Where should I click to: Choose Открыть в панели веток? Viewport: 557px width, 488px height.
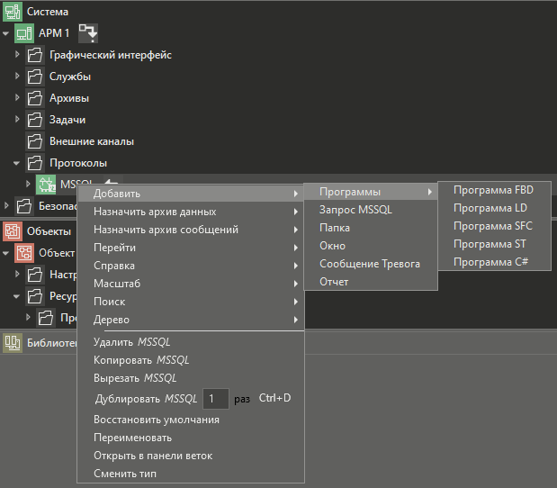point(191,456)
